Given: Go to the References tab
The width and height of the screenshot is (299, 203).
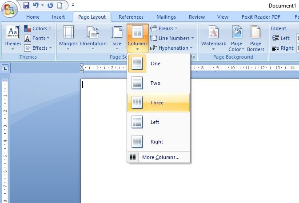Looking at the screenshot, I should click(x=131, y=17).
